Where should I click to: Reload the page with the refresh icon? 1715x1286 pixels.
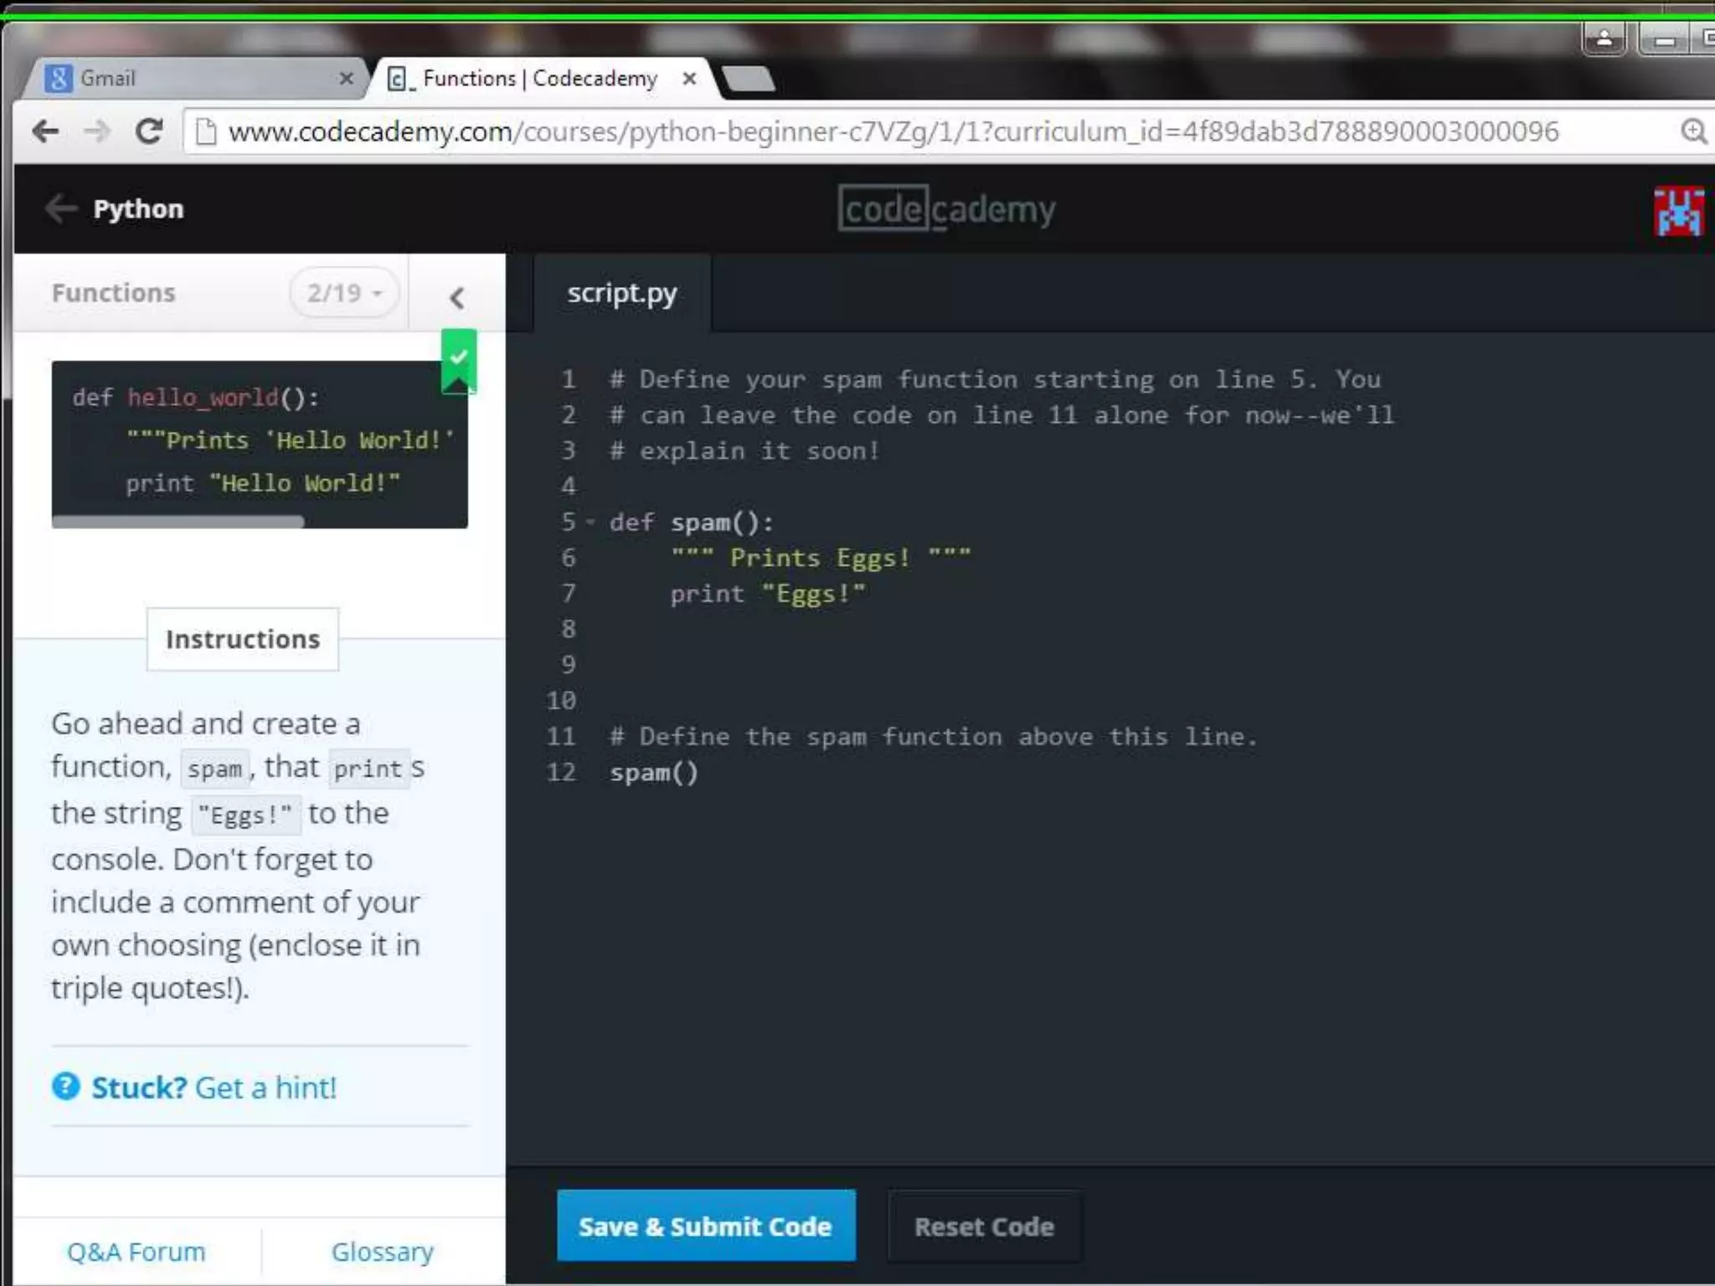149,131
